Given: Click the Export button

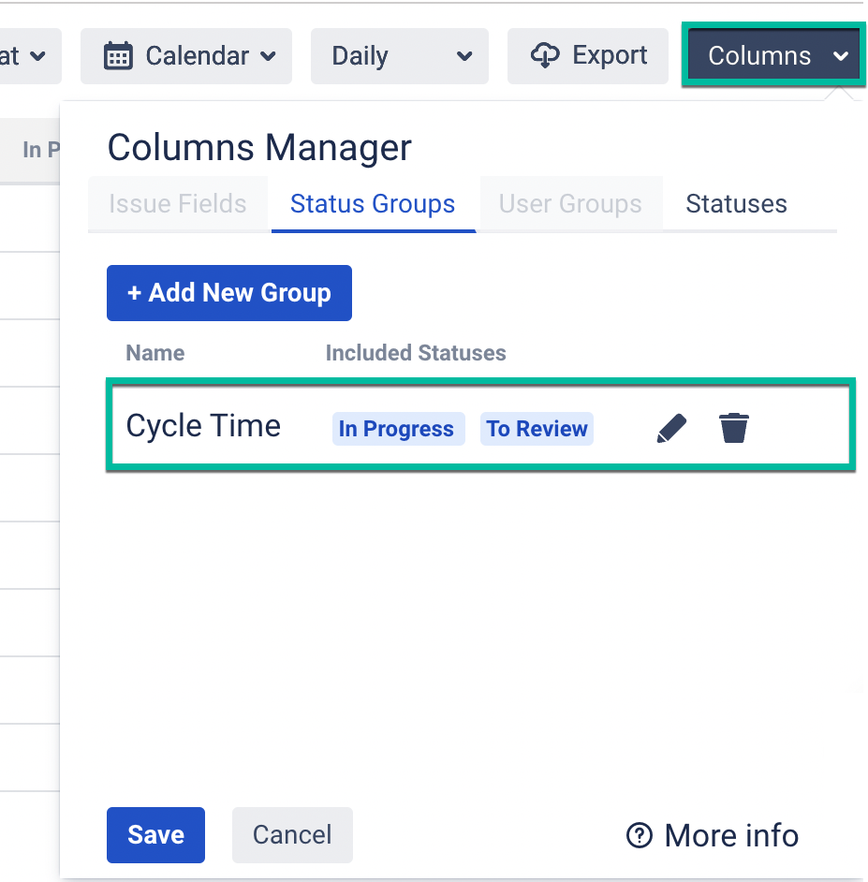Looking at the screenshot, I should click(x=587, y=55).
